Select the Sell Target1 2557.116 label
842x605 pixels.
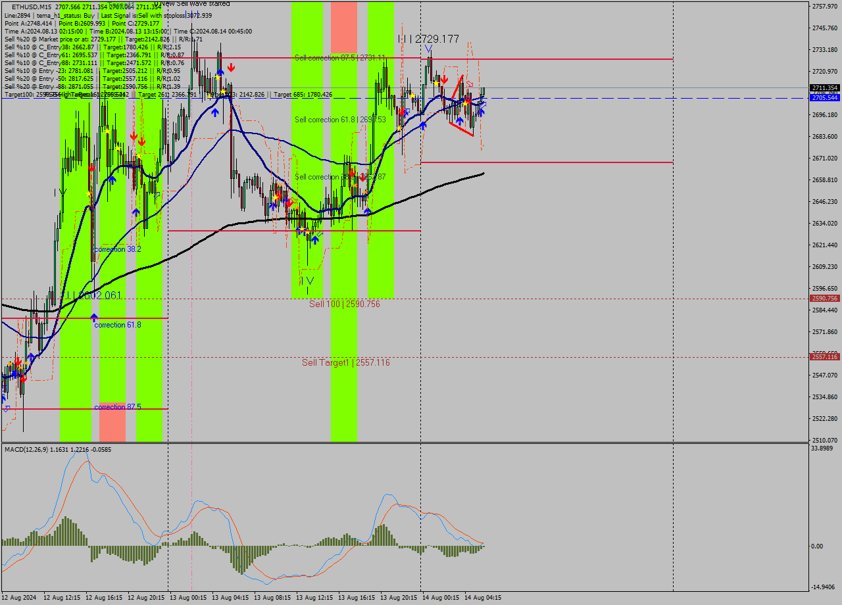[345, 362]
